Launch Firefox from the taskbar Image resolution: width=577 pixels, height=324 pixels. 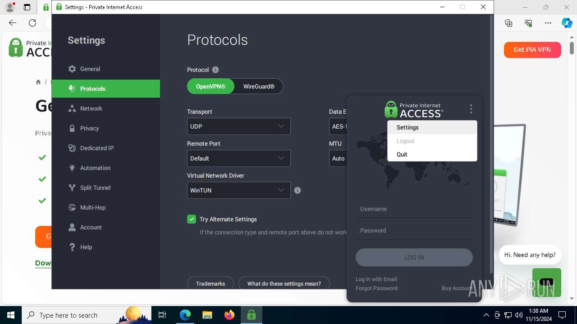(229, 315)
